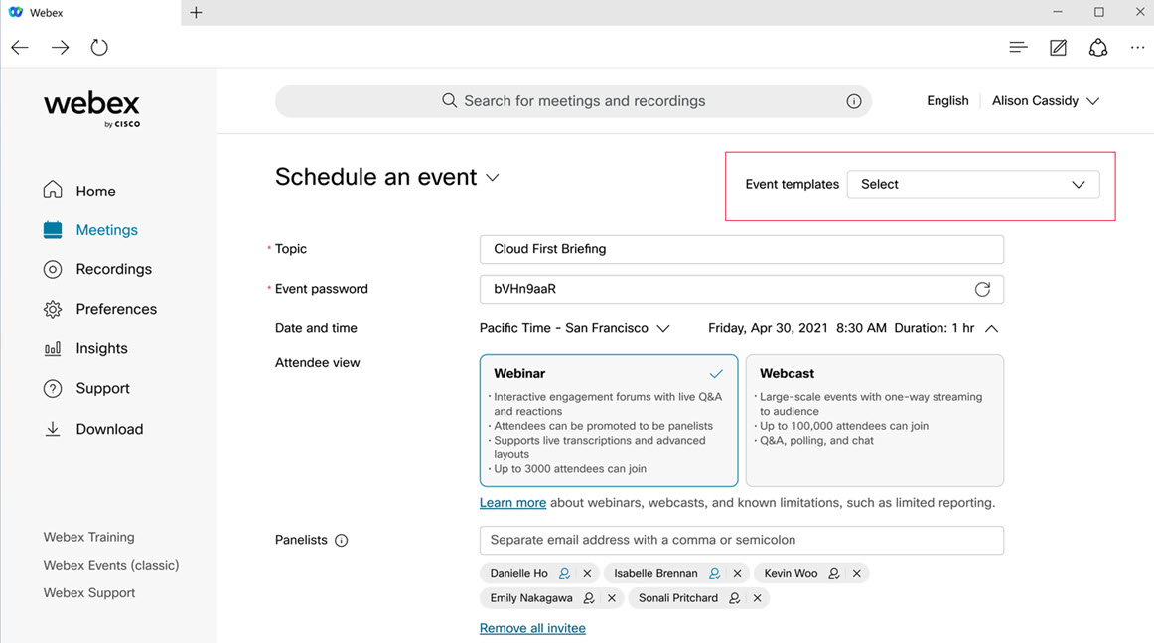Viewport: 1154px width, 643px height.
Task: Click the Topic input field
Action: 741,249
